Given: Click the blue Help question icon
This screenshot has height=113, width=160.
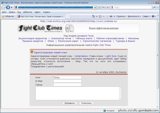Looking at the screenshot, I should 153,16.
